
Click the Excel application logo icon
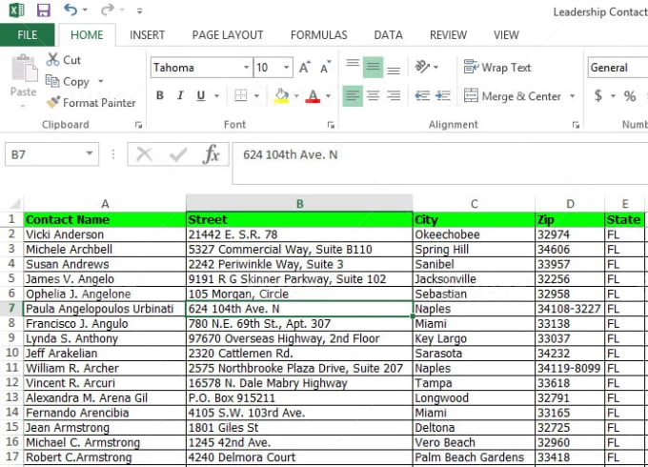click(16, 10)
